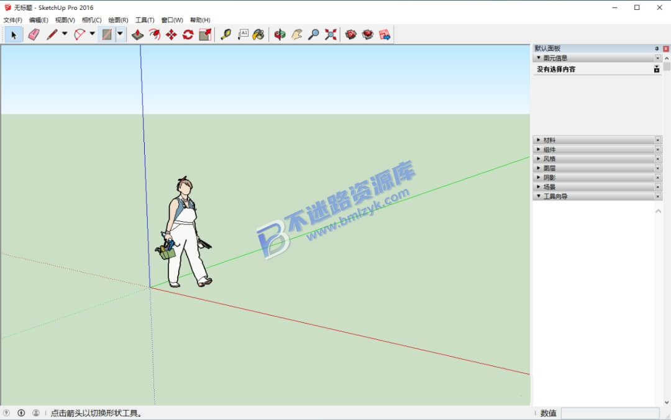This screenshot has width=671, height=420.
Task: Expand the 风格 panel
Action: coord(539,159)
